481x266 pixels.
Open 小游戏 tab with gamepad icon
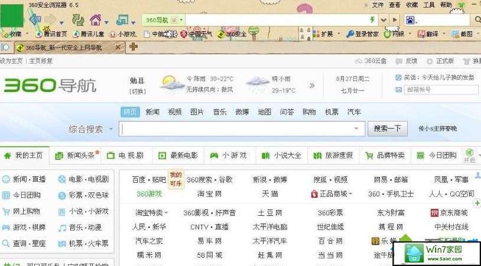[229, 156]
